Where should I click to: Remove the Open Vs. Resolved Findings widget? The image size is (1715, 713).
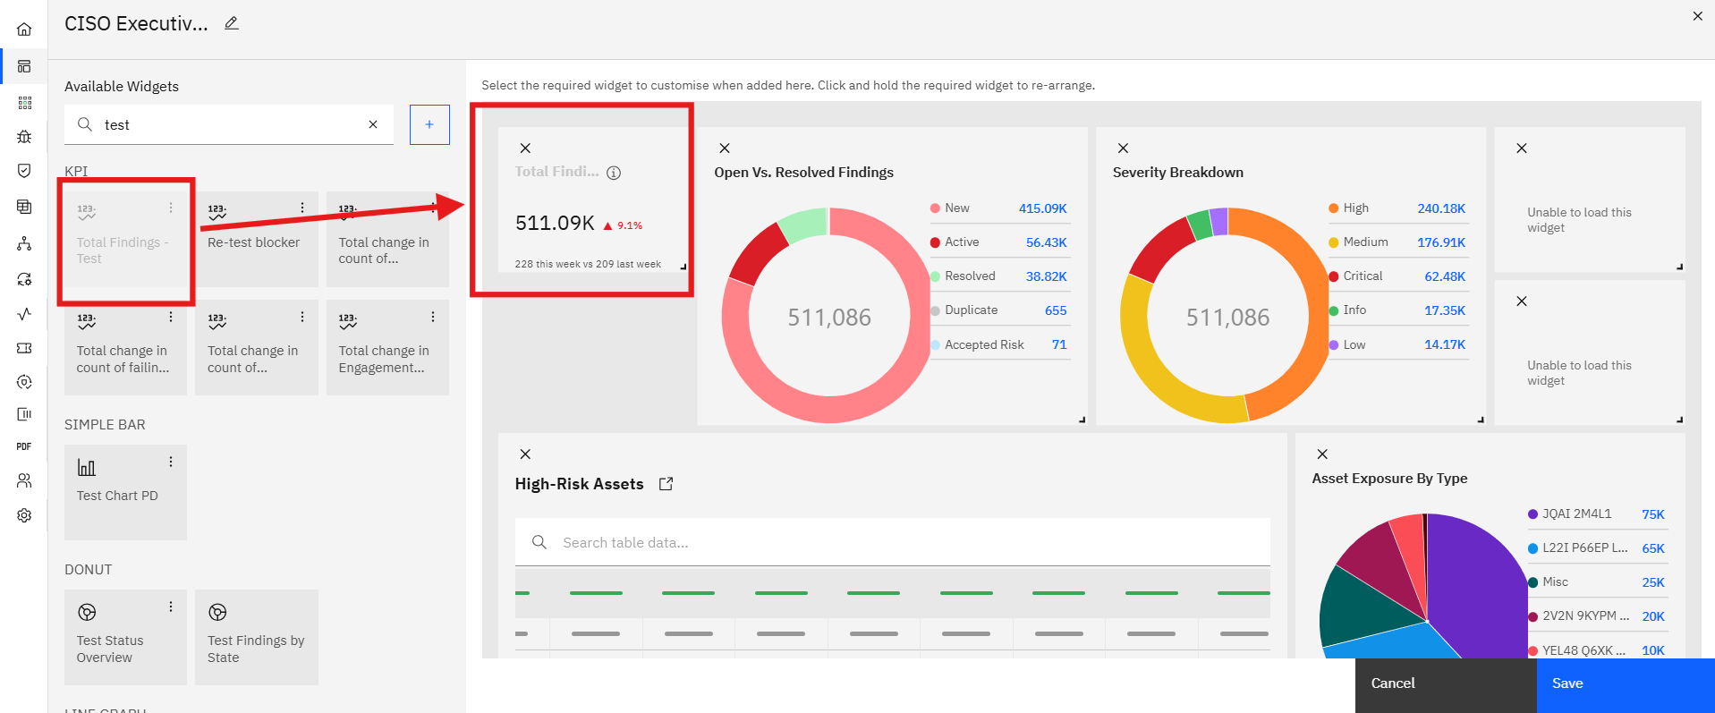click(x=725, y=149)
